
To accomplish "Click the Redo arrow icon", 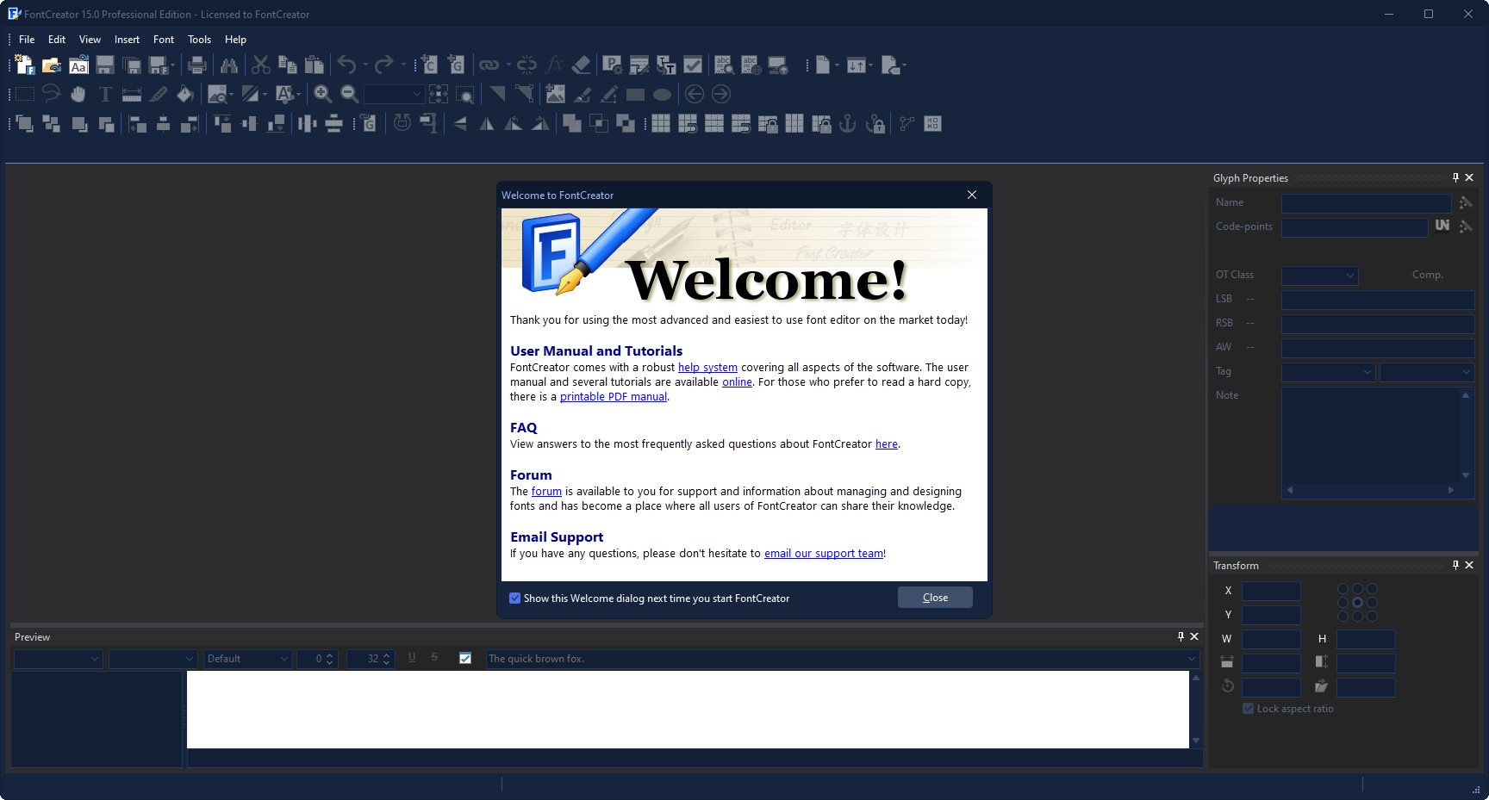I will pos(384,65).
